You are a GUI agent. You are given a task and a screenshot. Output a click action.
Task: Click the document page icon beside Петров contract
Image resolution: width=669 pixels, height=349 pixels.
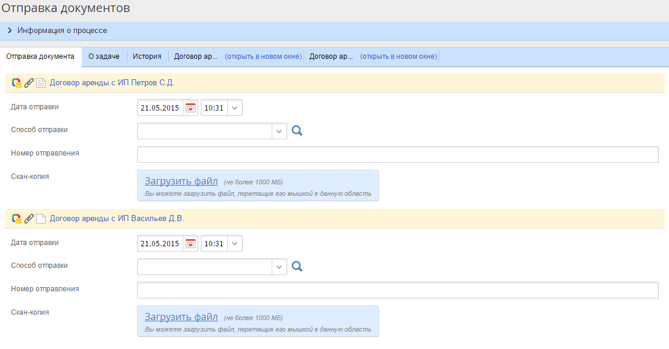[x=41, y=83]
